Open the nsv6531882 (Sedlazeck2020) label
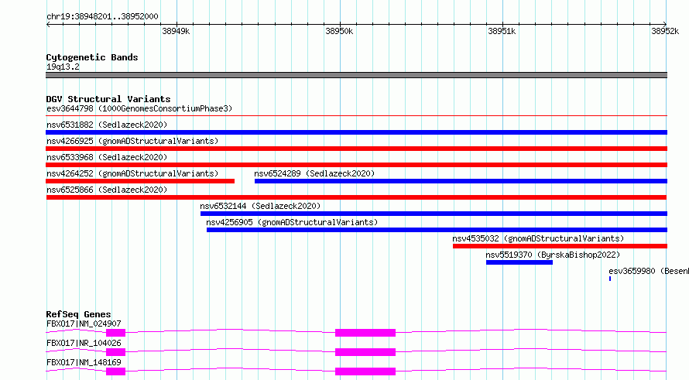 tap(107, 125)
